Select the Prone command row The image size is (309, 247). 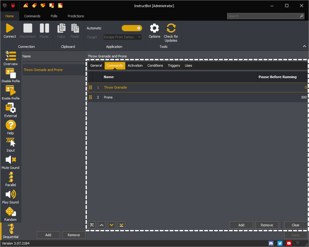click(x=198, y=97)
